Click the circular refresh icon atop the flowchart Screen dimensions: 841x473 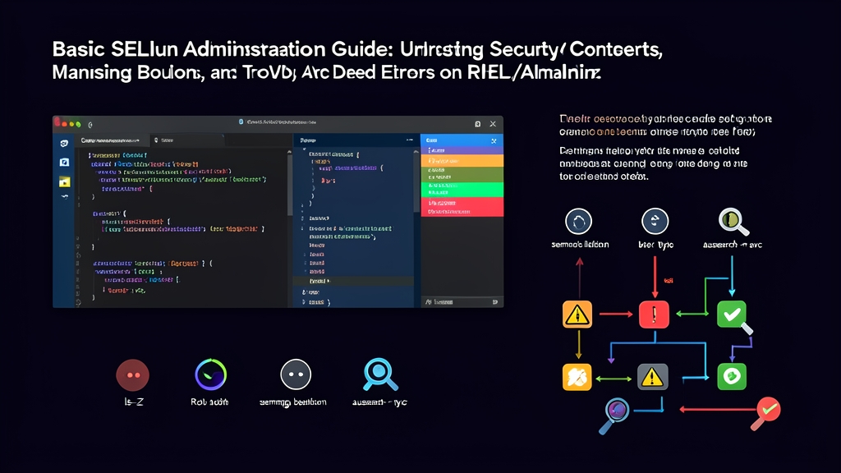[578, 221]
